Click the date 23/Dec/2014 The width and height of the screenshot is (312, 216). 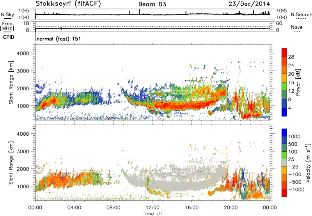(x=249, y=4)
